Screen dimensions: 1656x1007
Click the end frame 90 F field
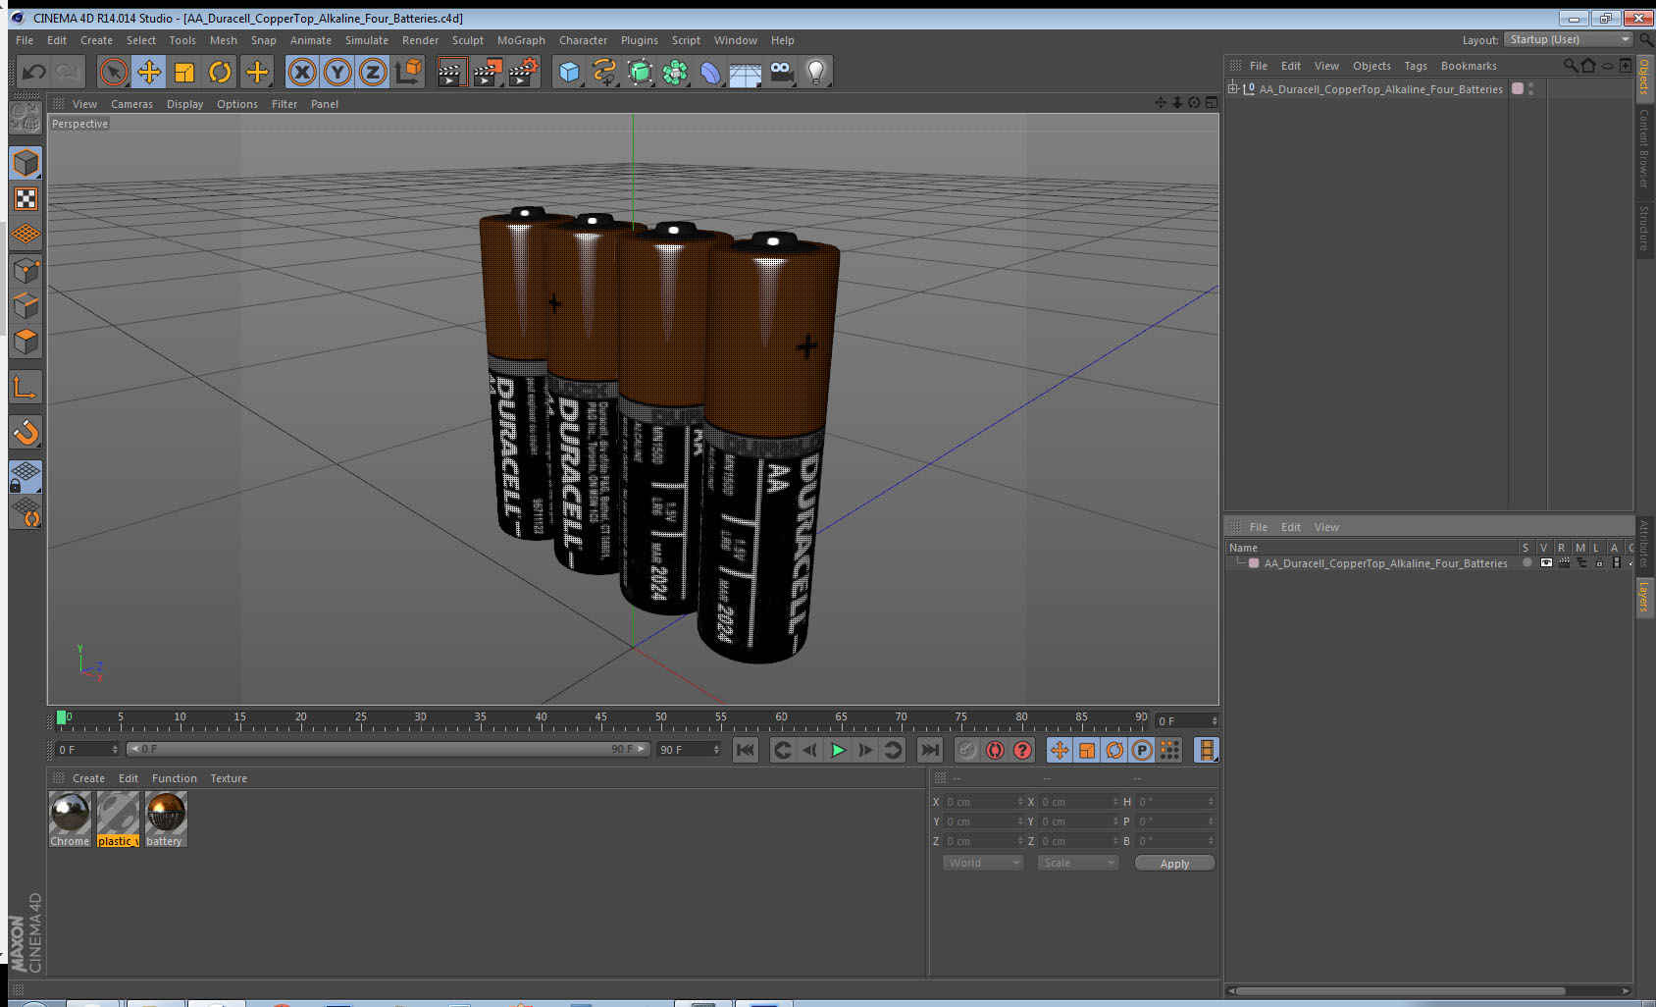pyautogui.click(x=689, y=749)
